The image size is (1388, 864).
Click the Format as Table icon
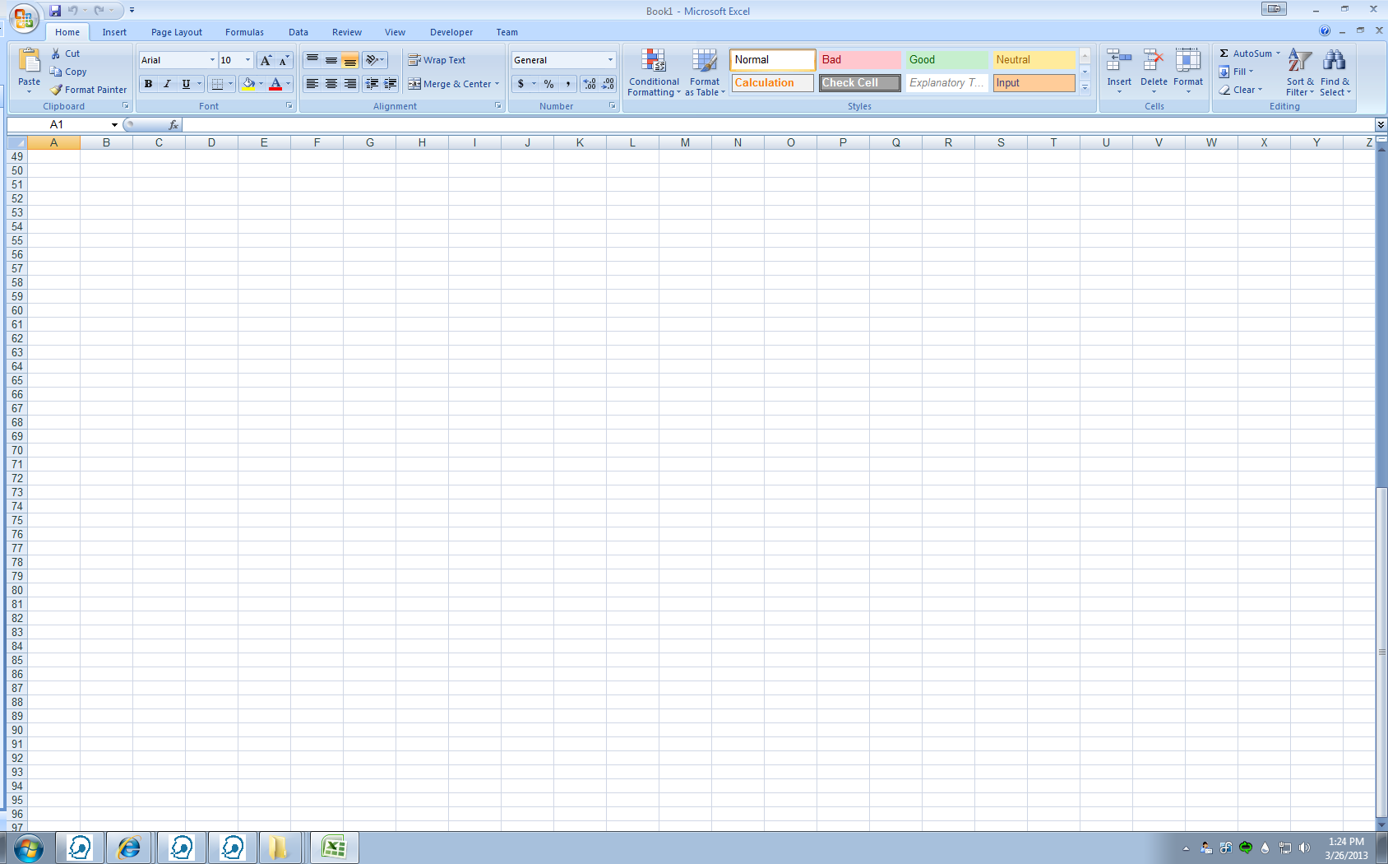705,62
